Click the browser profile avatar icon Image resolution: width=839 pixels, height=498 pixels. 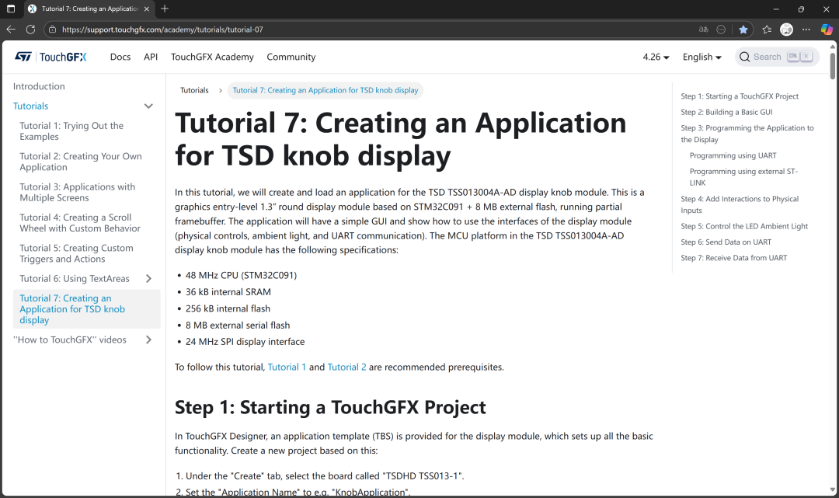pyautogui.click(x=786, y=30)
